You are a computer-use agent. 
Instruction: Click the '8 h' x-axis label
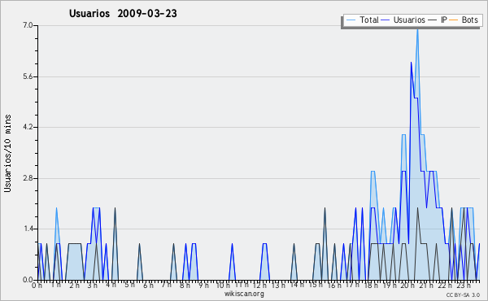pyautogui.click(x=185, y=286)
